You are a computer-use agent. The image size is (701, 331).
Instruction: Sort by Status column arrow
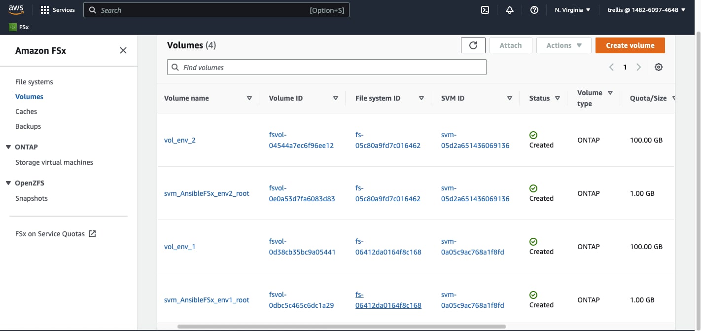pyautogui.click(x=558, y=98)
